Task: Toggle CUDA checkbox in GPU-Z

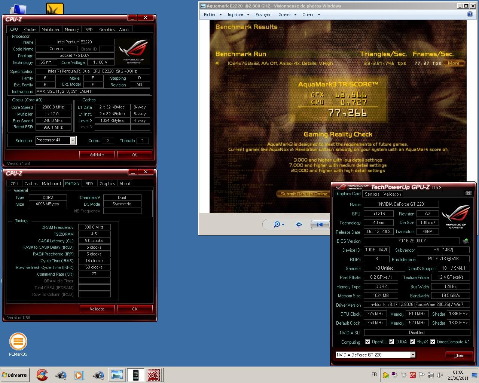Action: [391, 342]
